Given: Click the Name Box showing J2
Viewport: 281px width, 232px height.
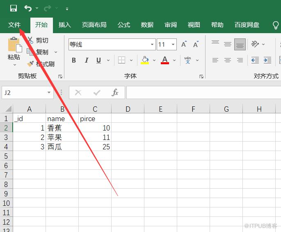Looking at the screenshot, I should click(24, 92).
